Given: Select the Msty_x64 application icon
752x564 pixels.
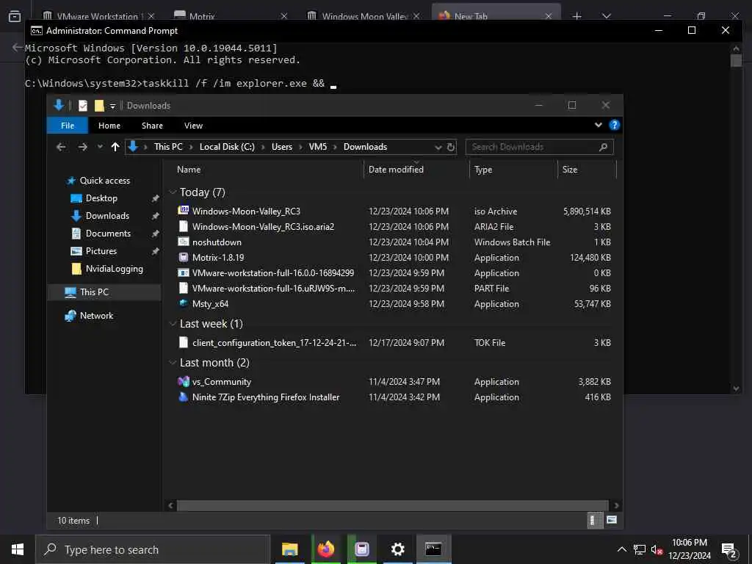Looking at the screenshot, I should click(x=183, y=303).
